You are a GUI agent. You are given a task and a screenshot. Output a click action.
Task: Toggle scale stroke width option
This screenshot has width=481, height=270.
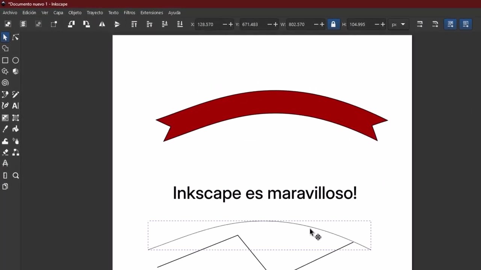click(420, 24)
